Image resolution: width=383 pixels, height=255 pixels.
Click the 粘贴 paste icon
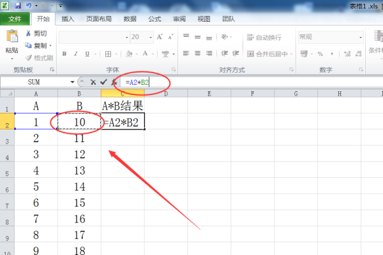[12, 36]
